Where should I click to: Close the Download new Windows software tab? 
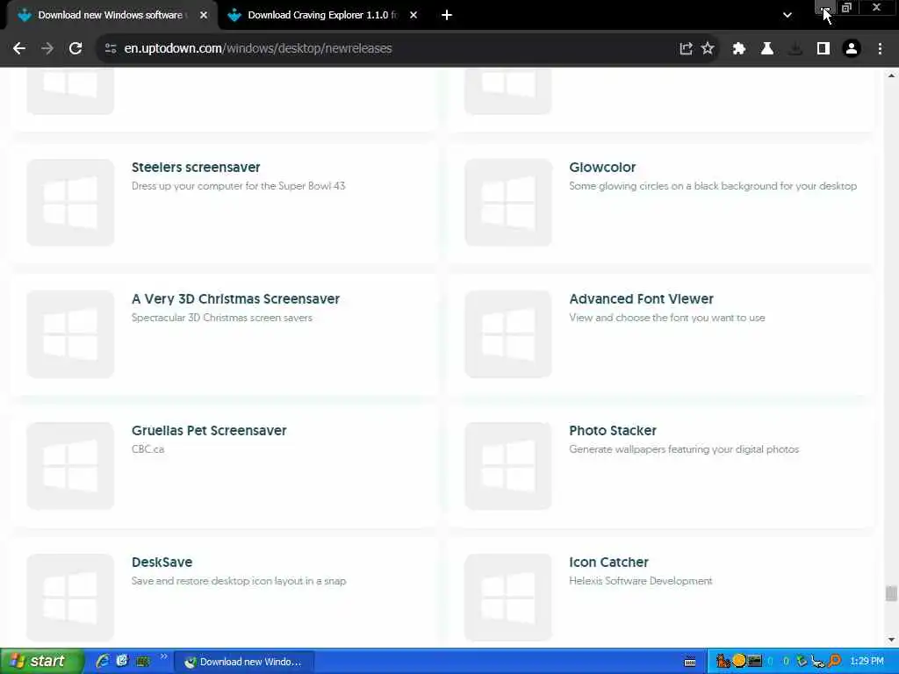[204, 15]
